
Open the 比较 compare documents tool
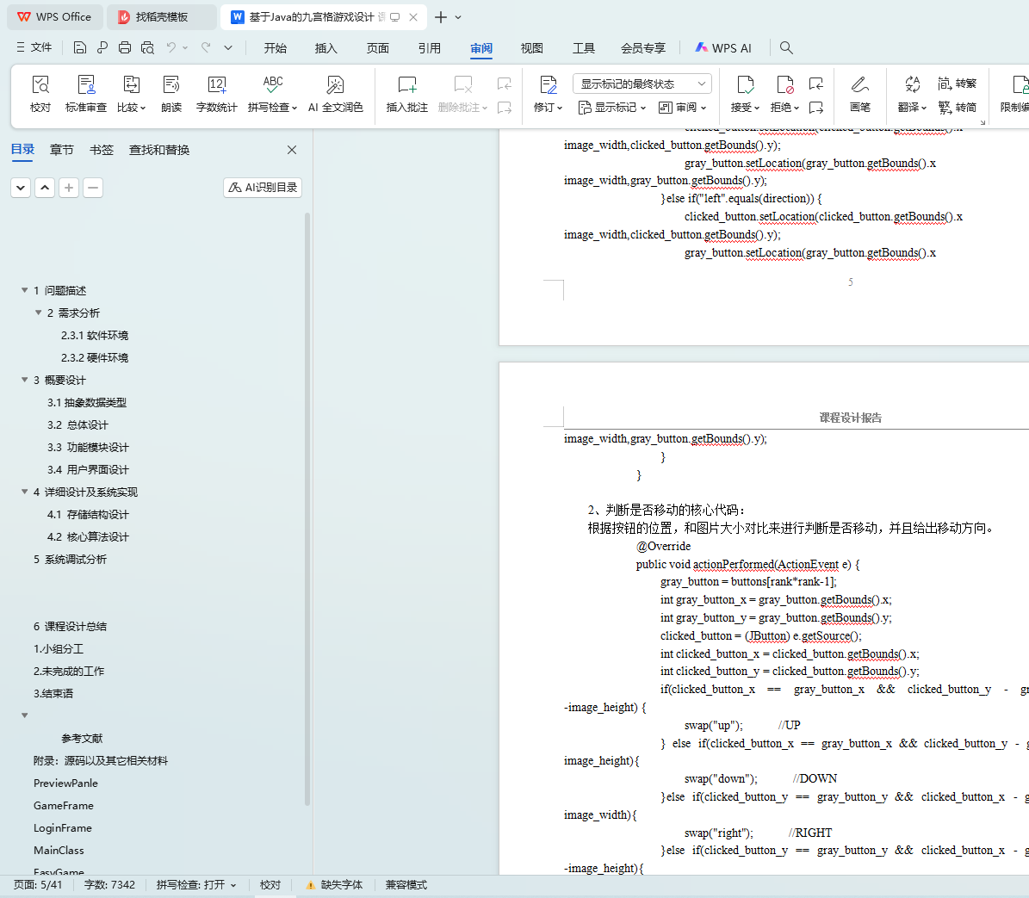pos(131,94)
